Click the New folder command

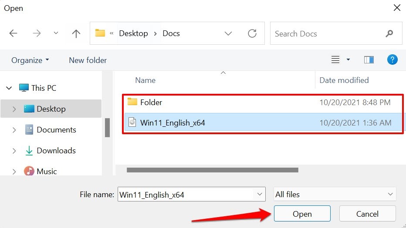point(88,60)
